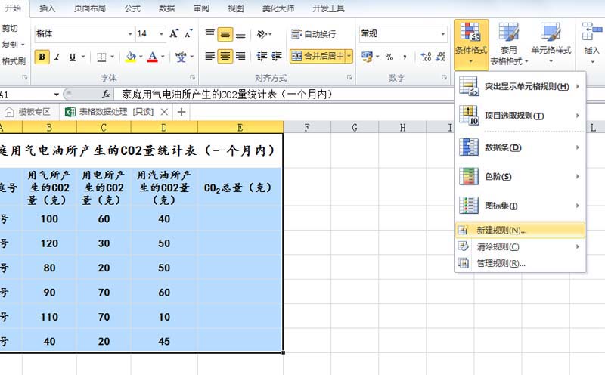Open the font size 14 dropdown
The width and height of the screenshot is (605, 375).
[x=161, y=34]
